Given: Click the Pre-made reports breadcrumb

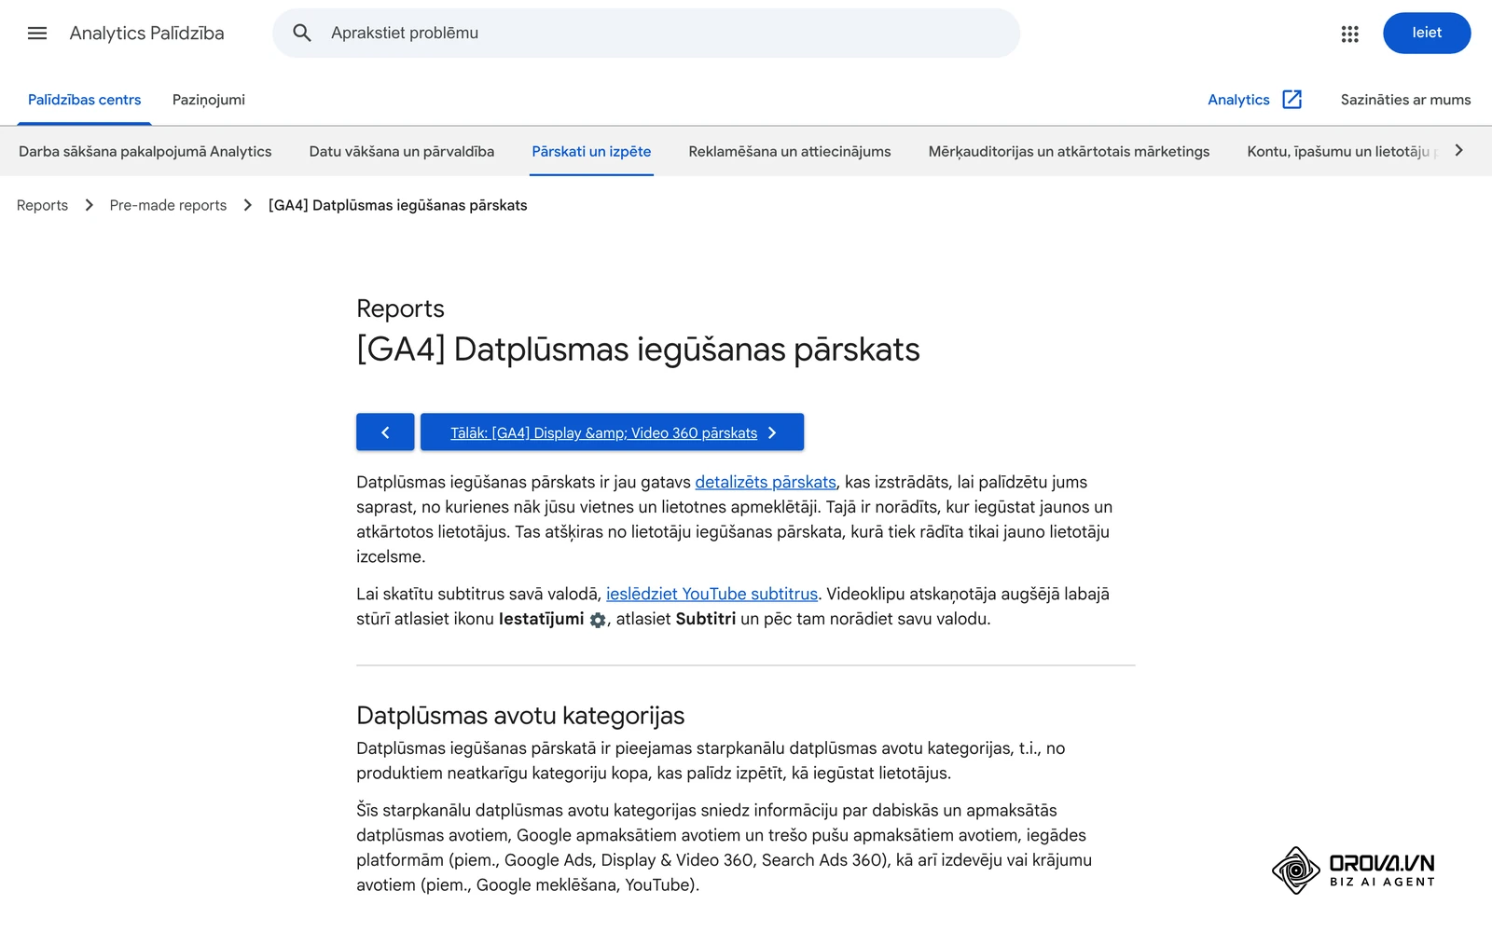Looking at the screenshot, I should click(x=168, y=205).
